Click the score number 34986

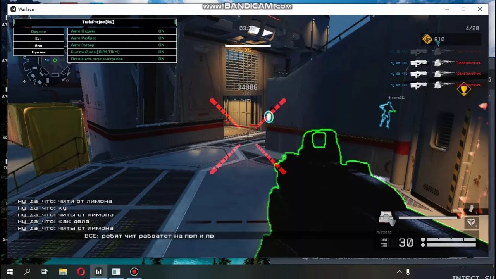[247, 87]
